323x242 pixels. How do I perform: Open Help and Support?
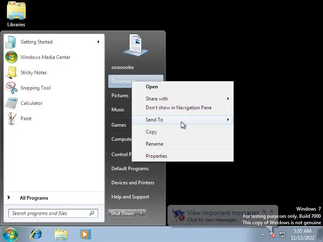(130, 197)
